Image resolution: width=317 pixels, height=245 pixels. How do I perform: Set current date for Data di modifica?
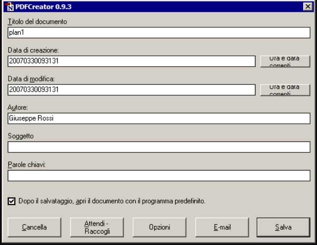pyautogui.click(x=285, y=90)
